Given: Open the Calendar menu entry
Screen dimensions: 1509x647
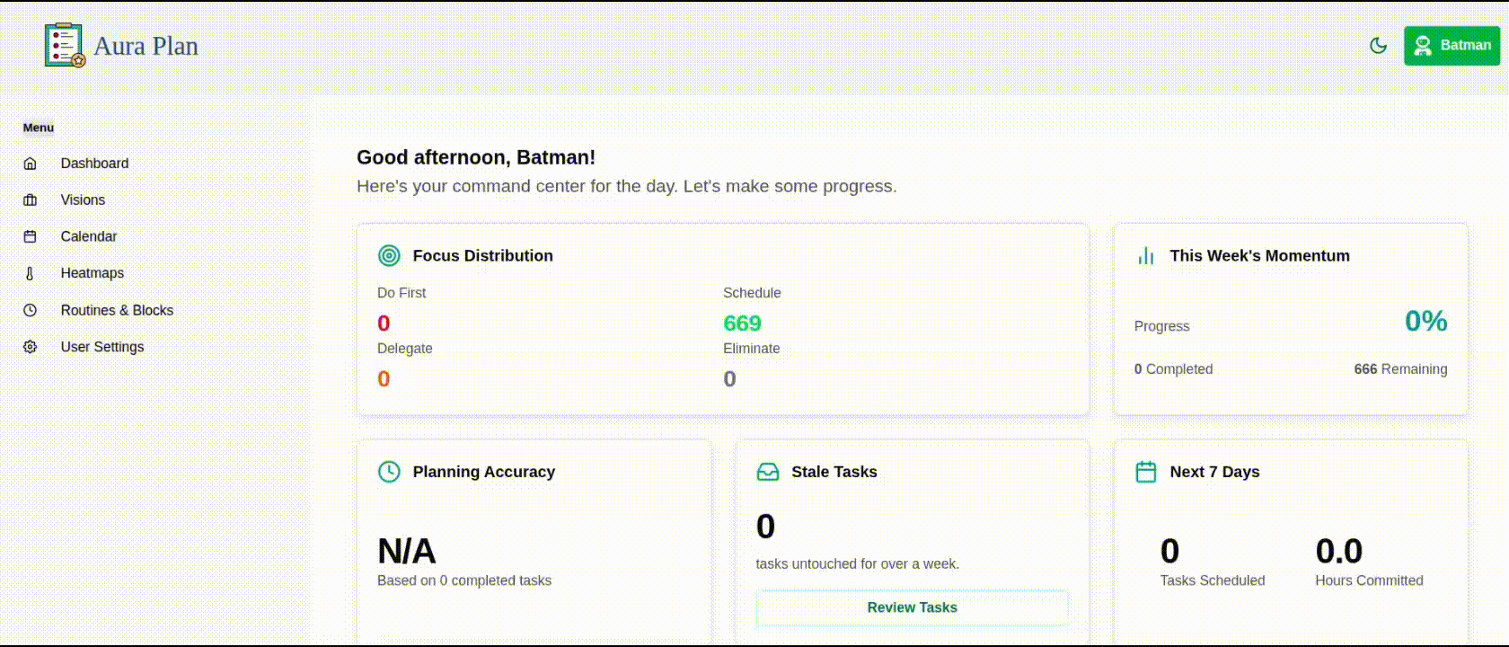Looking at the screenshot, I should pos(89,236).
